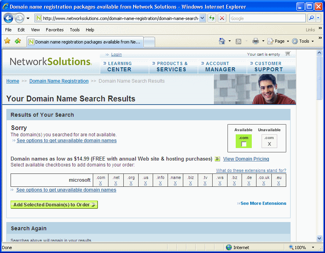Click the Add to Favorites icon

pyautogui.click(x=18, y=41)
